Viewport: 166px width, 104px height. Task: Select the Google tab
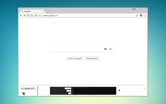click(32, 11)
